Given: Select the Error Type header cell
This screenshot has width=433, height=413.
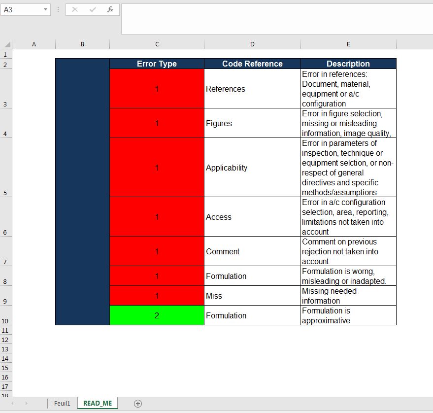Looking at the screenshot, I should coord(157,64).
